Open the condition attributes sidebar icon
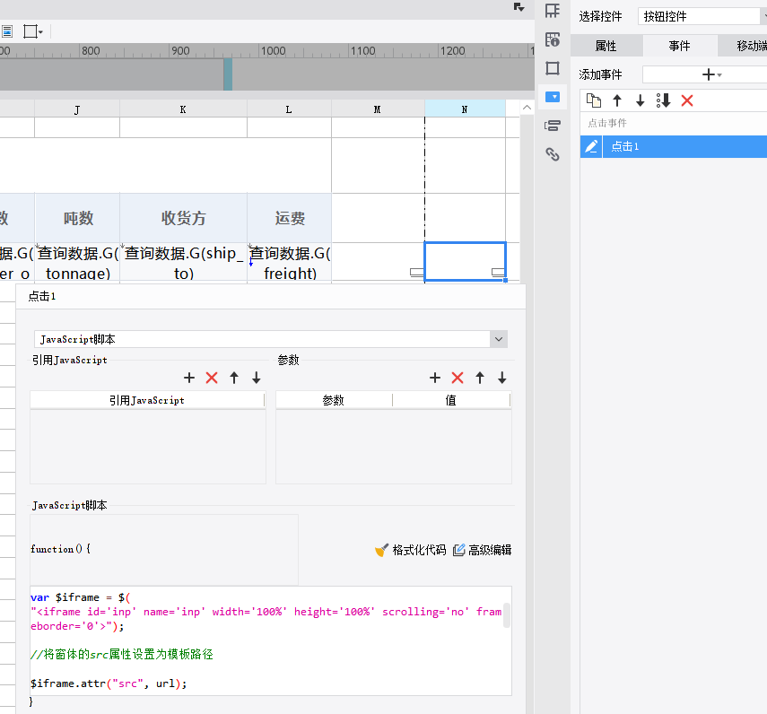Viewport: 767px width, 714px height. pos(553,126)
